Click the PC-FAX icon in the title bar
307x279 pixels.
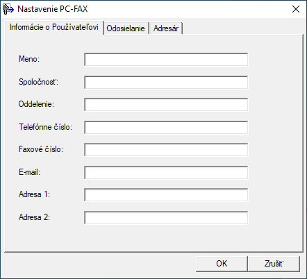pyautogui.click(x=8, y=9)
